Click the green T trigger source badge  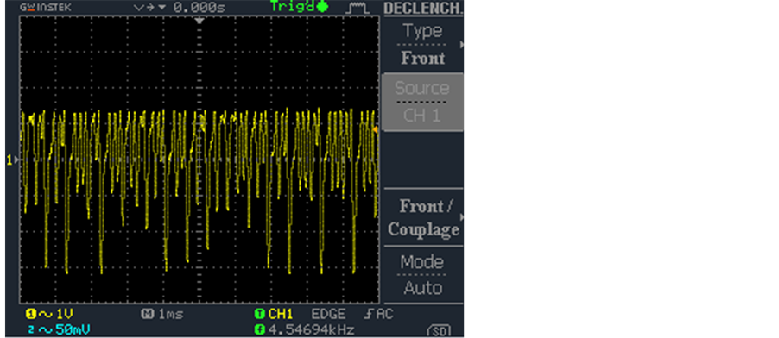pyautogui.click(x=259, y=314)
